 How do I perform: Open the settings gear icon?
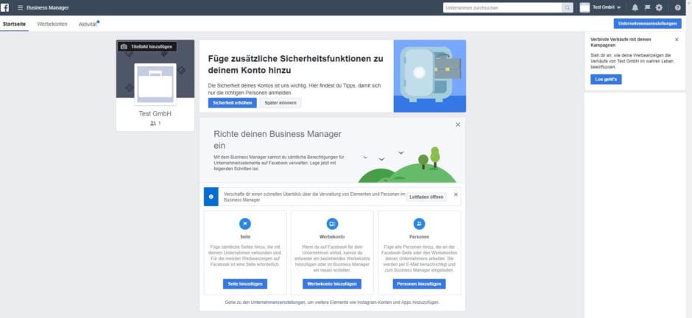[x=659, y=7]
